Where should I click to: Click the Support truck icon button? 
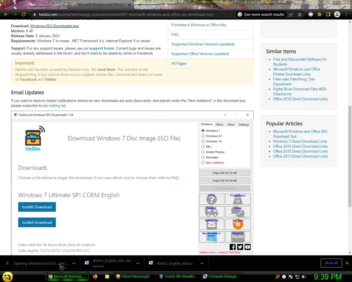coord(211,212)
